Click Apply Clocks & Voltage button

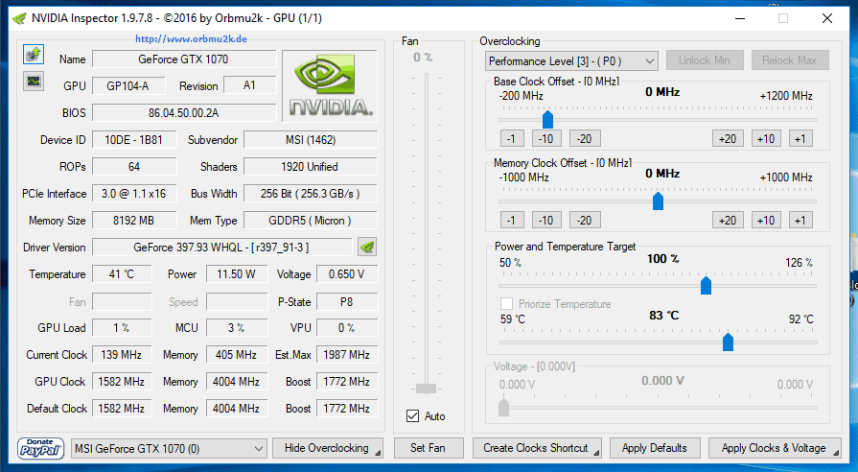point(775,448)
